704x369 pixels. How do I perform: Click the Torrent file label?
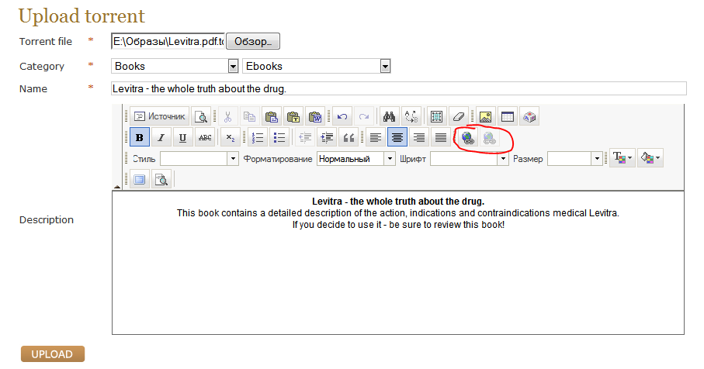[45, 42]
